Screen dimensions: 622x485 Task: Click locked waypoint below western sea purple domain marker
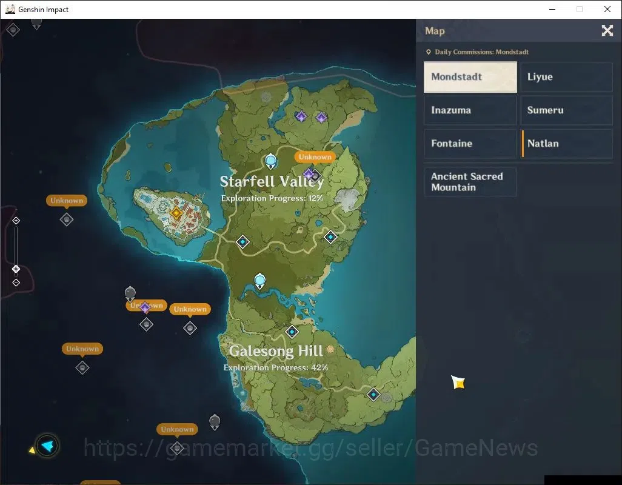tap(146, 325)
